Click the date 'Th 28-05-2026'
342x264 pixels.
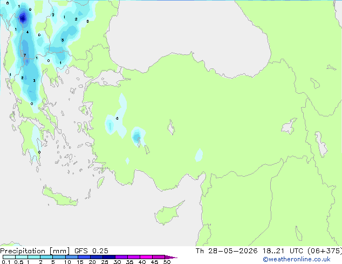[x=227, y=251]
